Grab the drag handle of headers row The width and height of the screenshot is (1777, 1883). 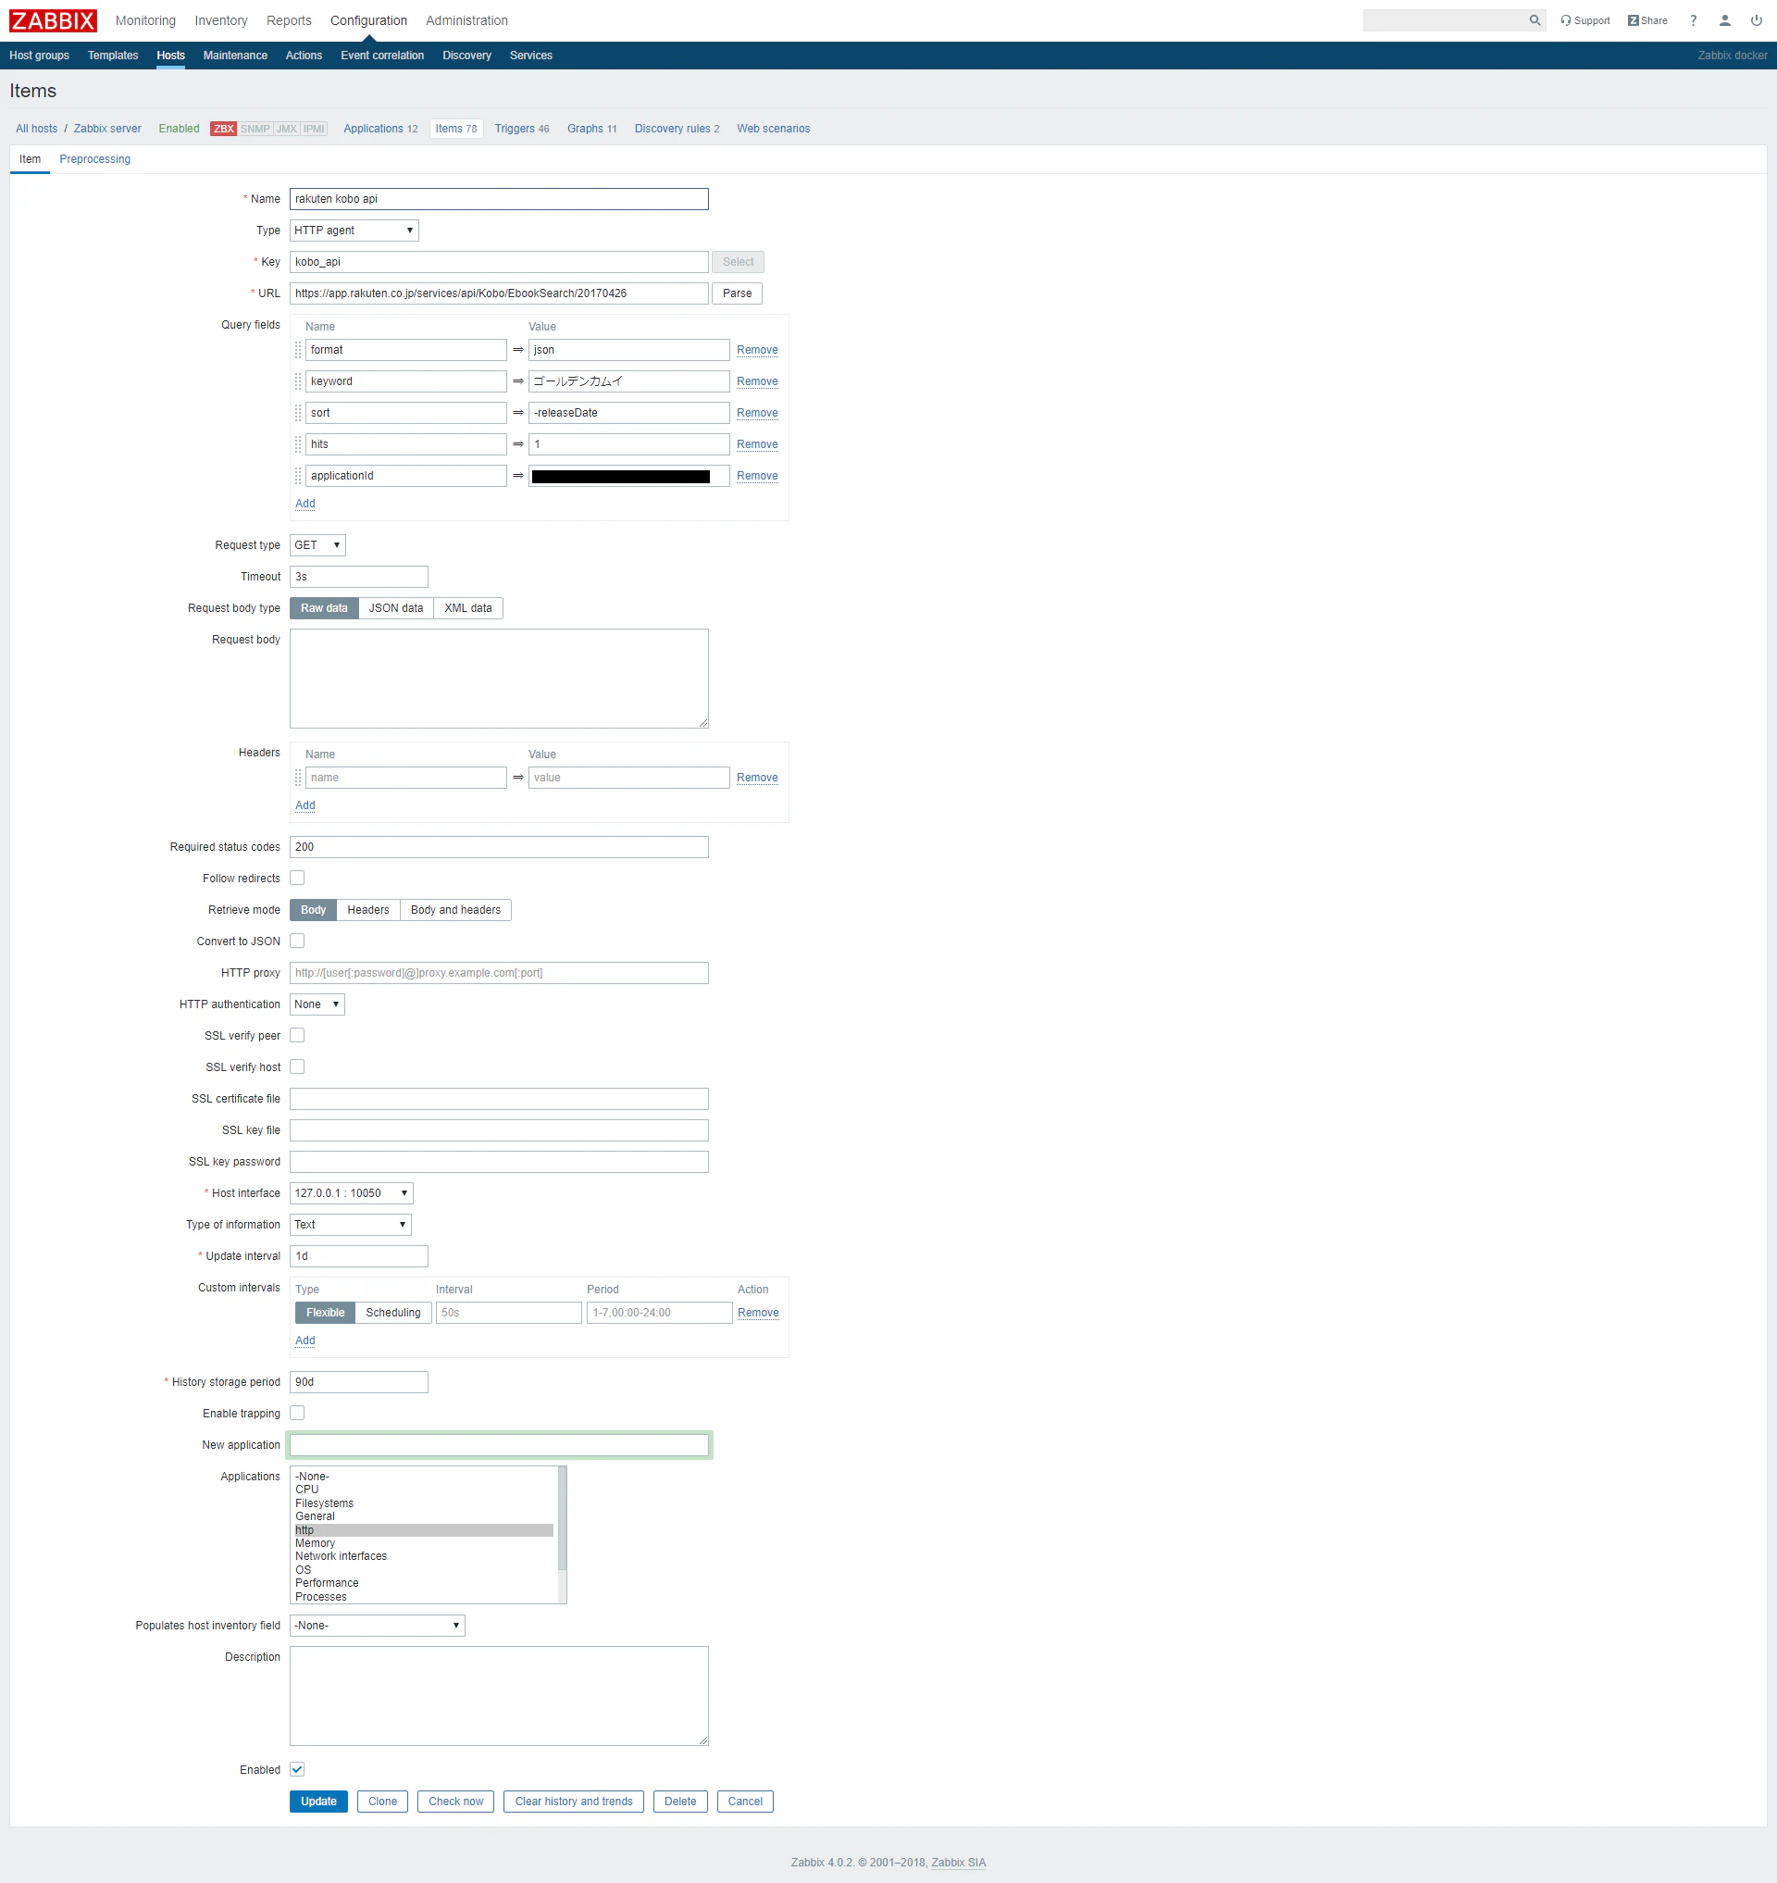(298, 777)
